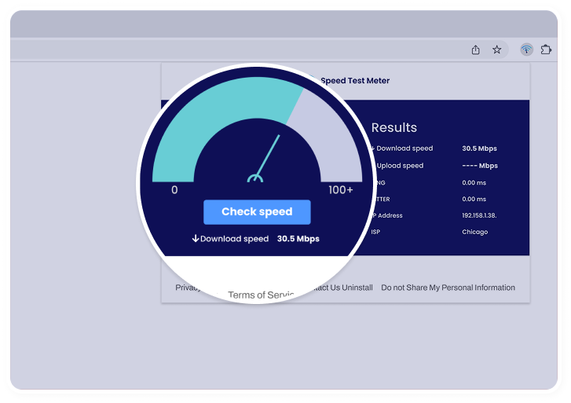The height and width of the screenshot is (403, 571).
Task: Open the Uninstall link in footer
Action: click(x=357, y=288)
